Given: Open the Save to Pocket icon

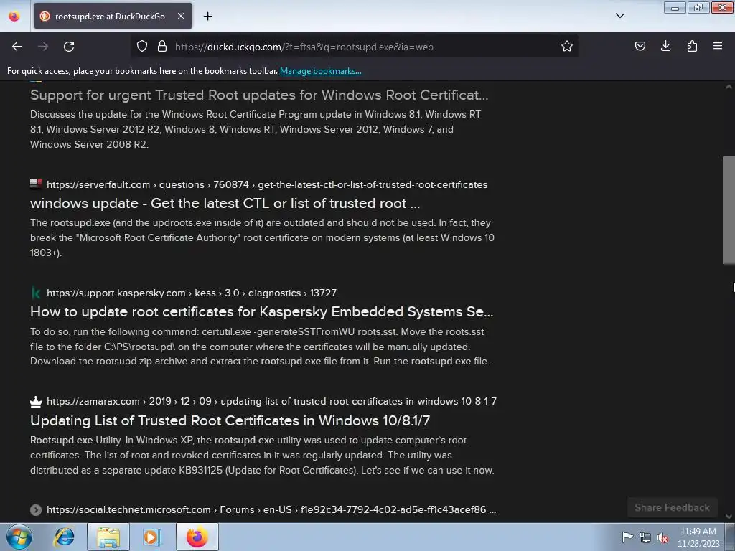Looking at the screenshot, I should pyautogui.click(x=640, y=46).
